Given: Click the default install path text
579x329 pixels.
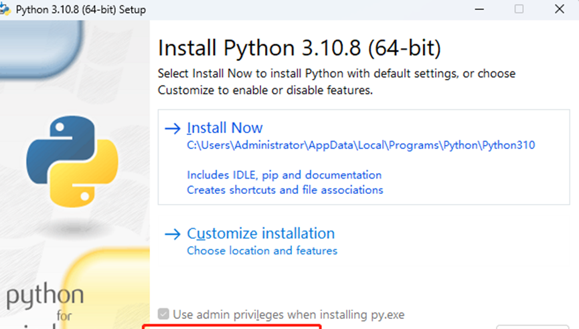Looking at the screenshot, I should pos(361,145).
